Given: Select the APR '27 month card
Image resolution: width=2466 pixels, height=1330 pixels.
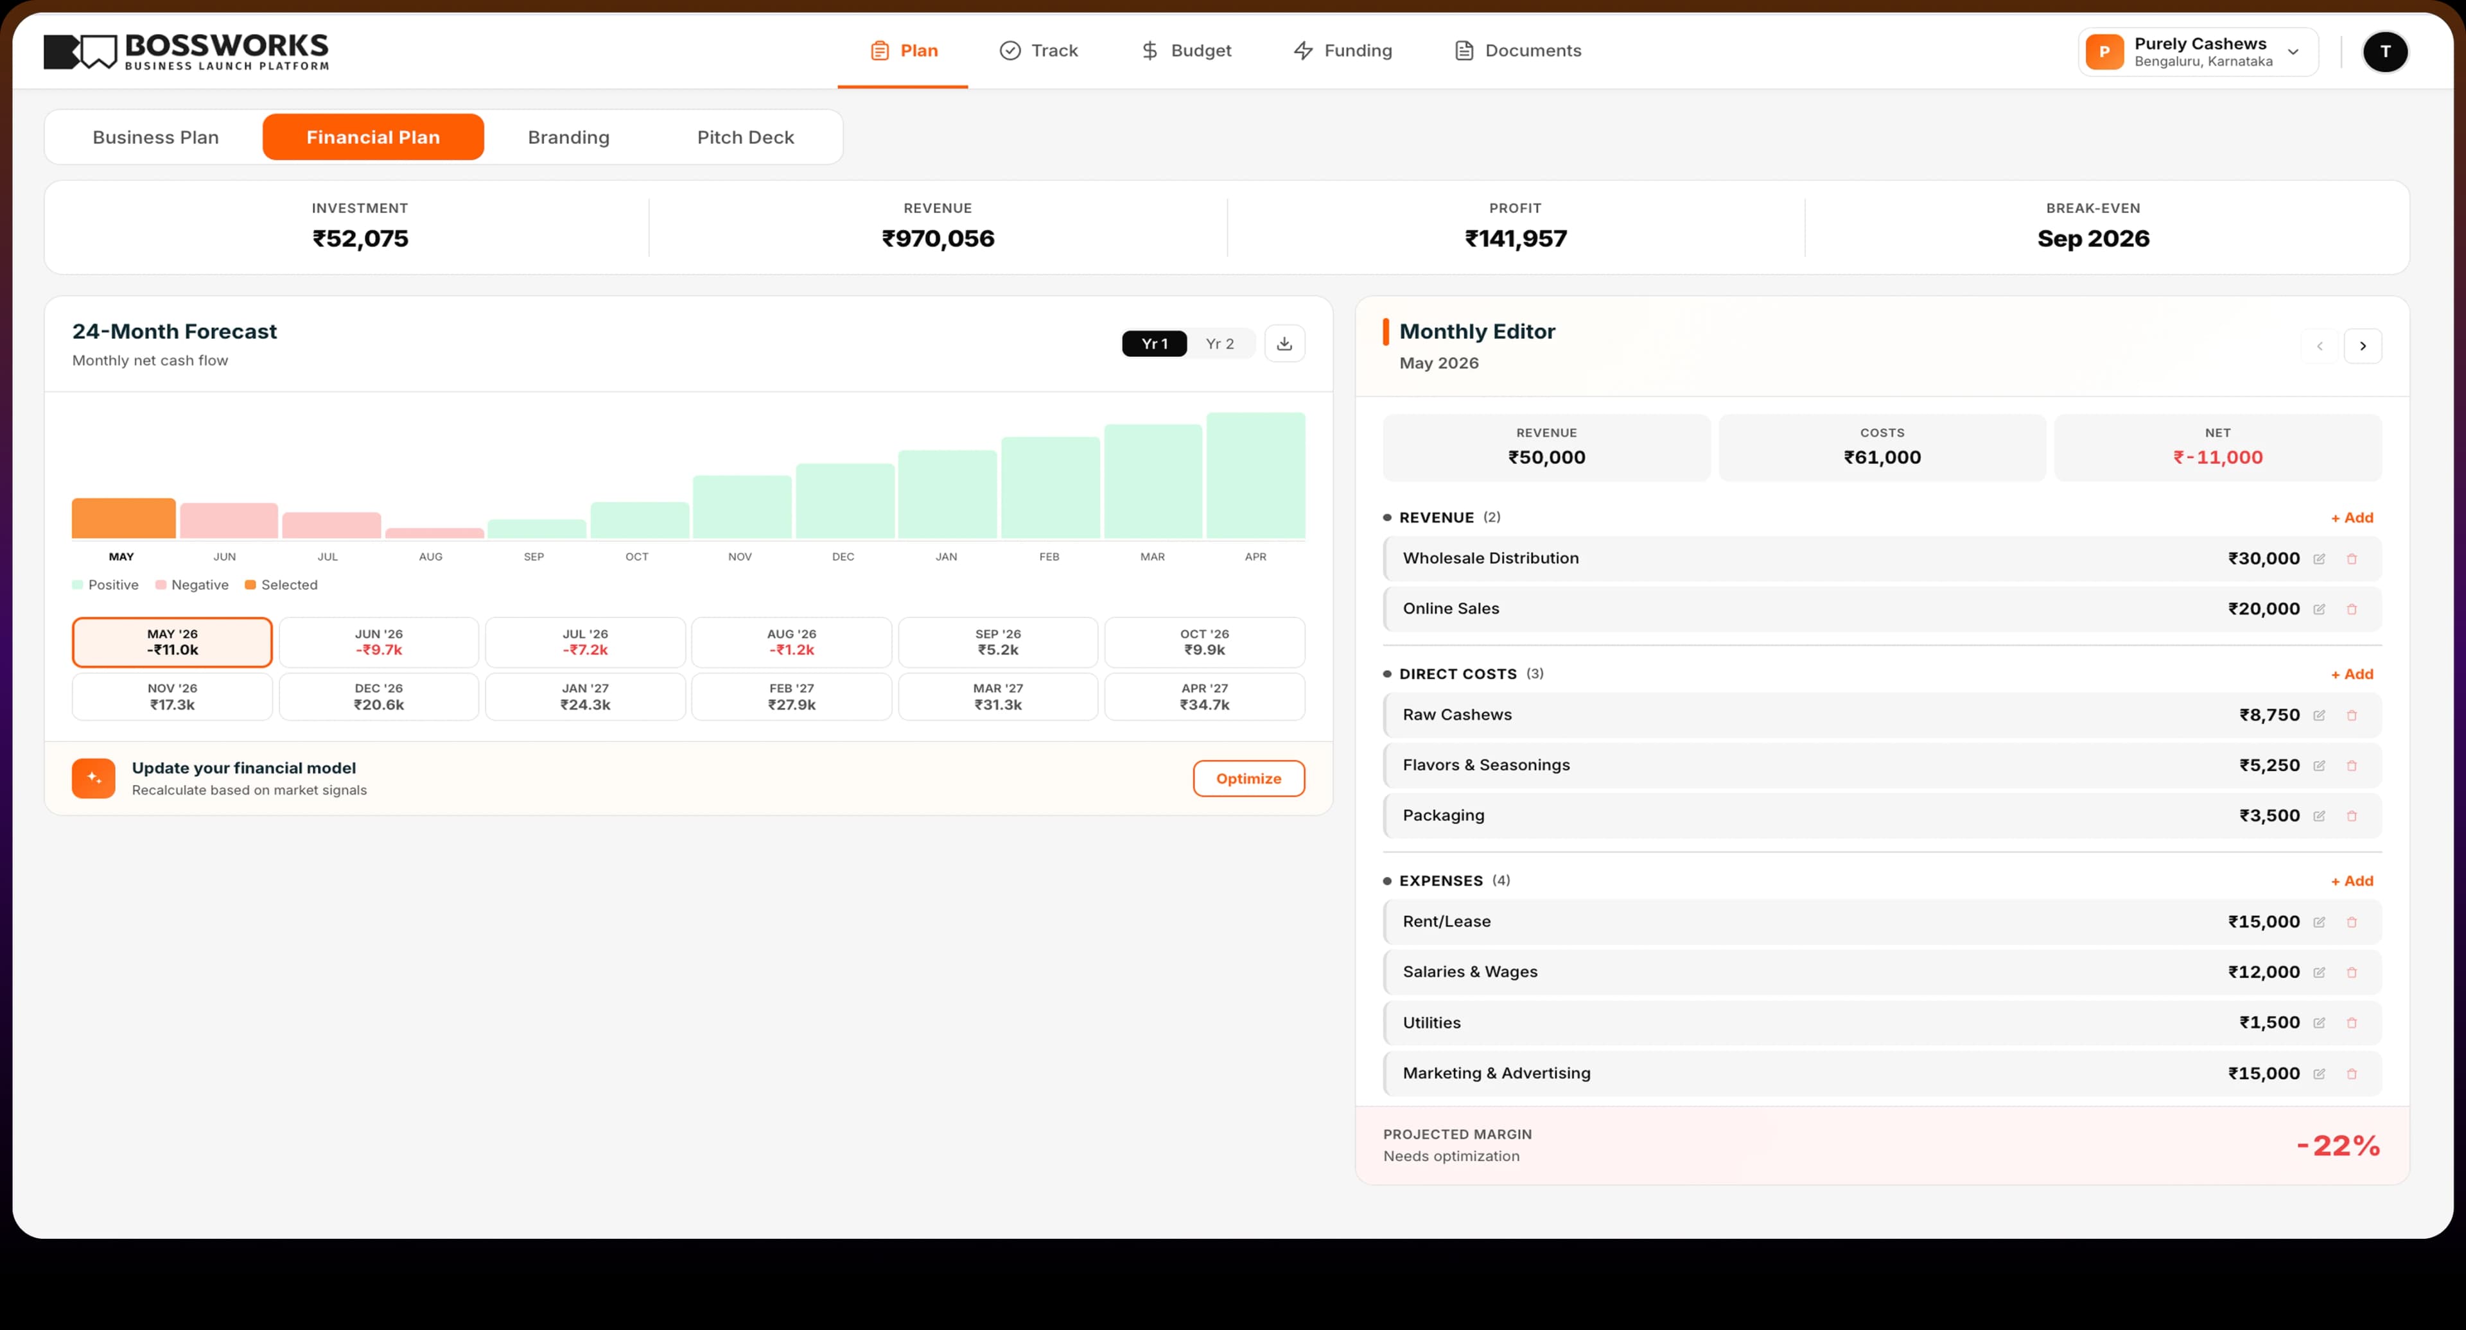Looking at the screenshot, I should [x=1204, y=696].
